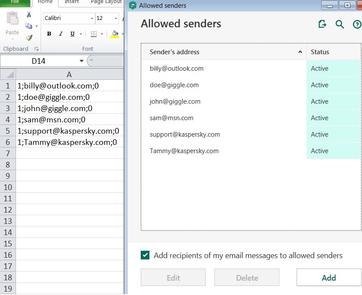Open the font size 12 dropdown

[116, 18]
